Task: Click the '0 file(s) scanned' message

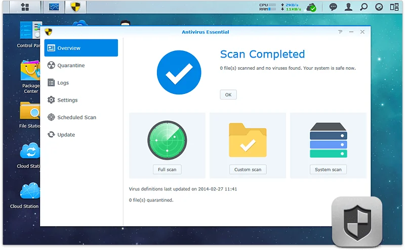Action: [288, 68]
